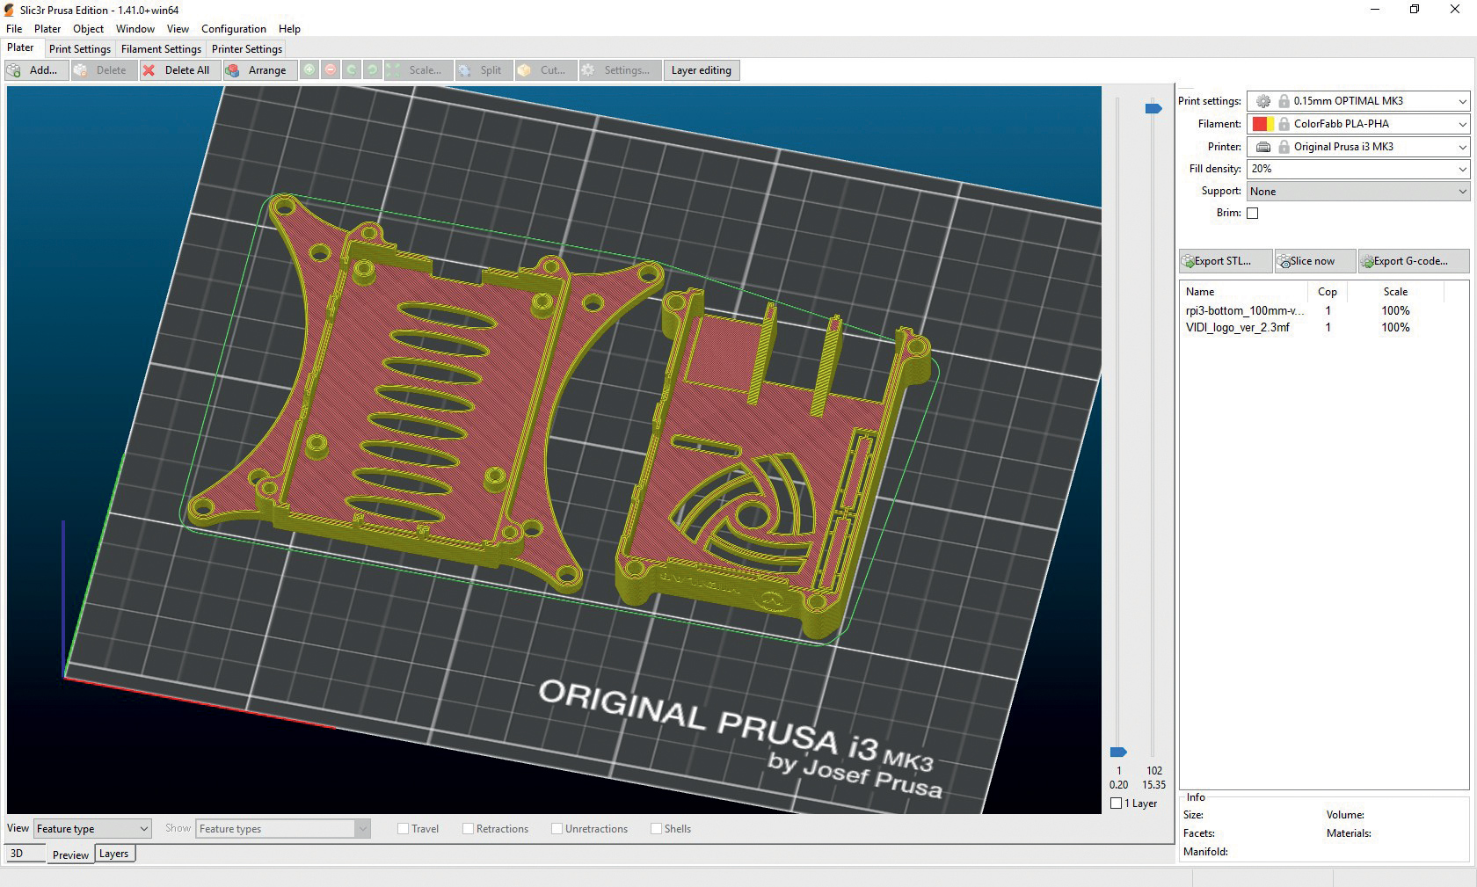
Task: Open the Print settings preset dropdown
Action: pyautogui.click(x=1358, y=101)
